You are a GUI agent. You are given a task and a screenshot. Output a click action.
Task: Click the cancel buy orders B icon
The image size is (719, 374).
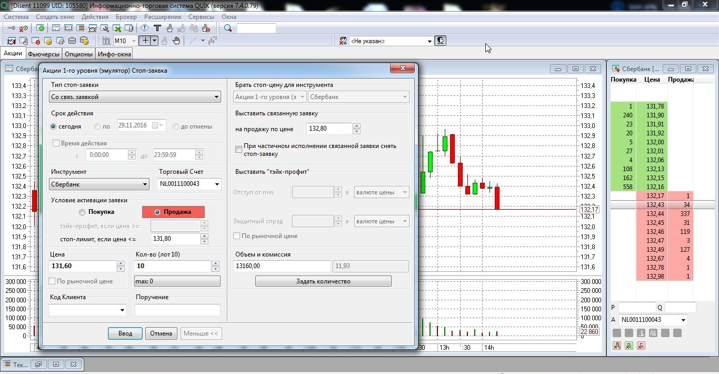pyautogui.click(x=628, y=346)
